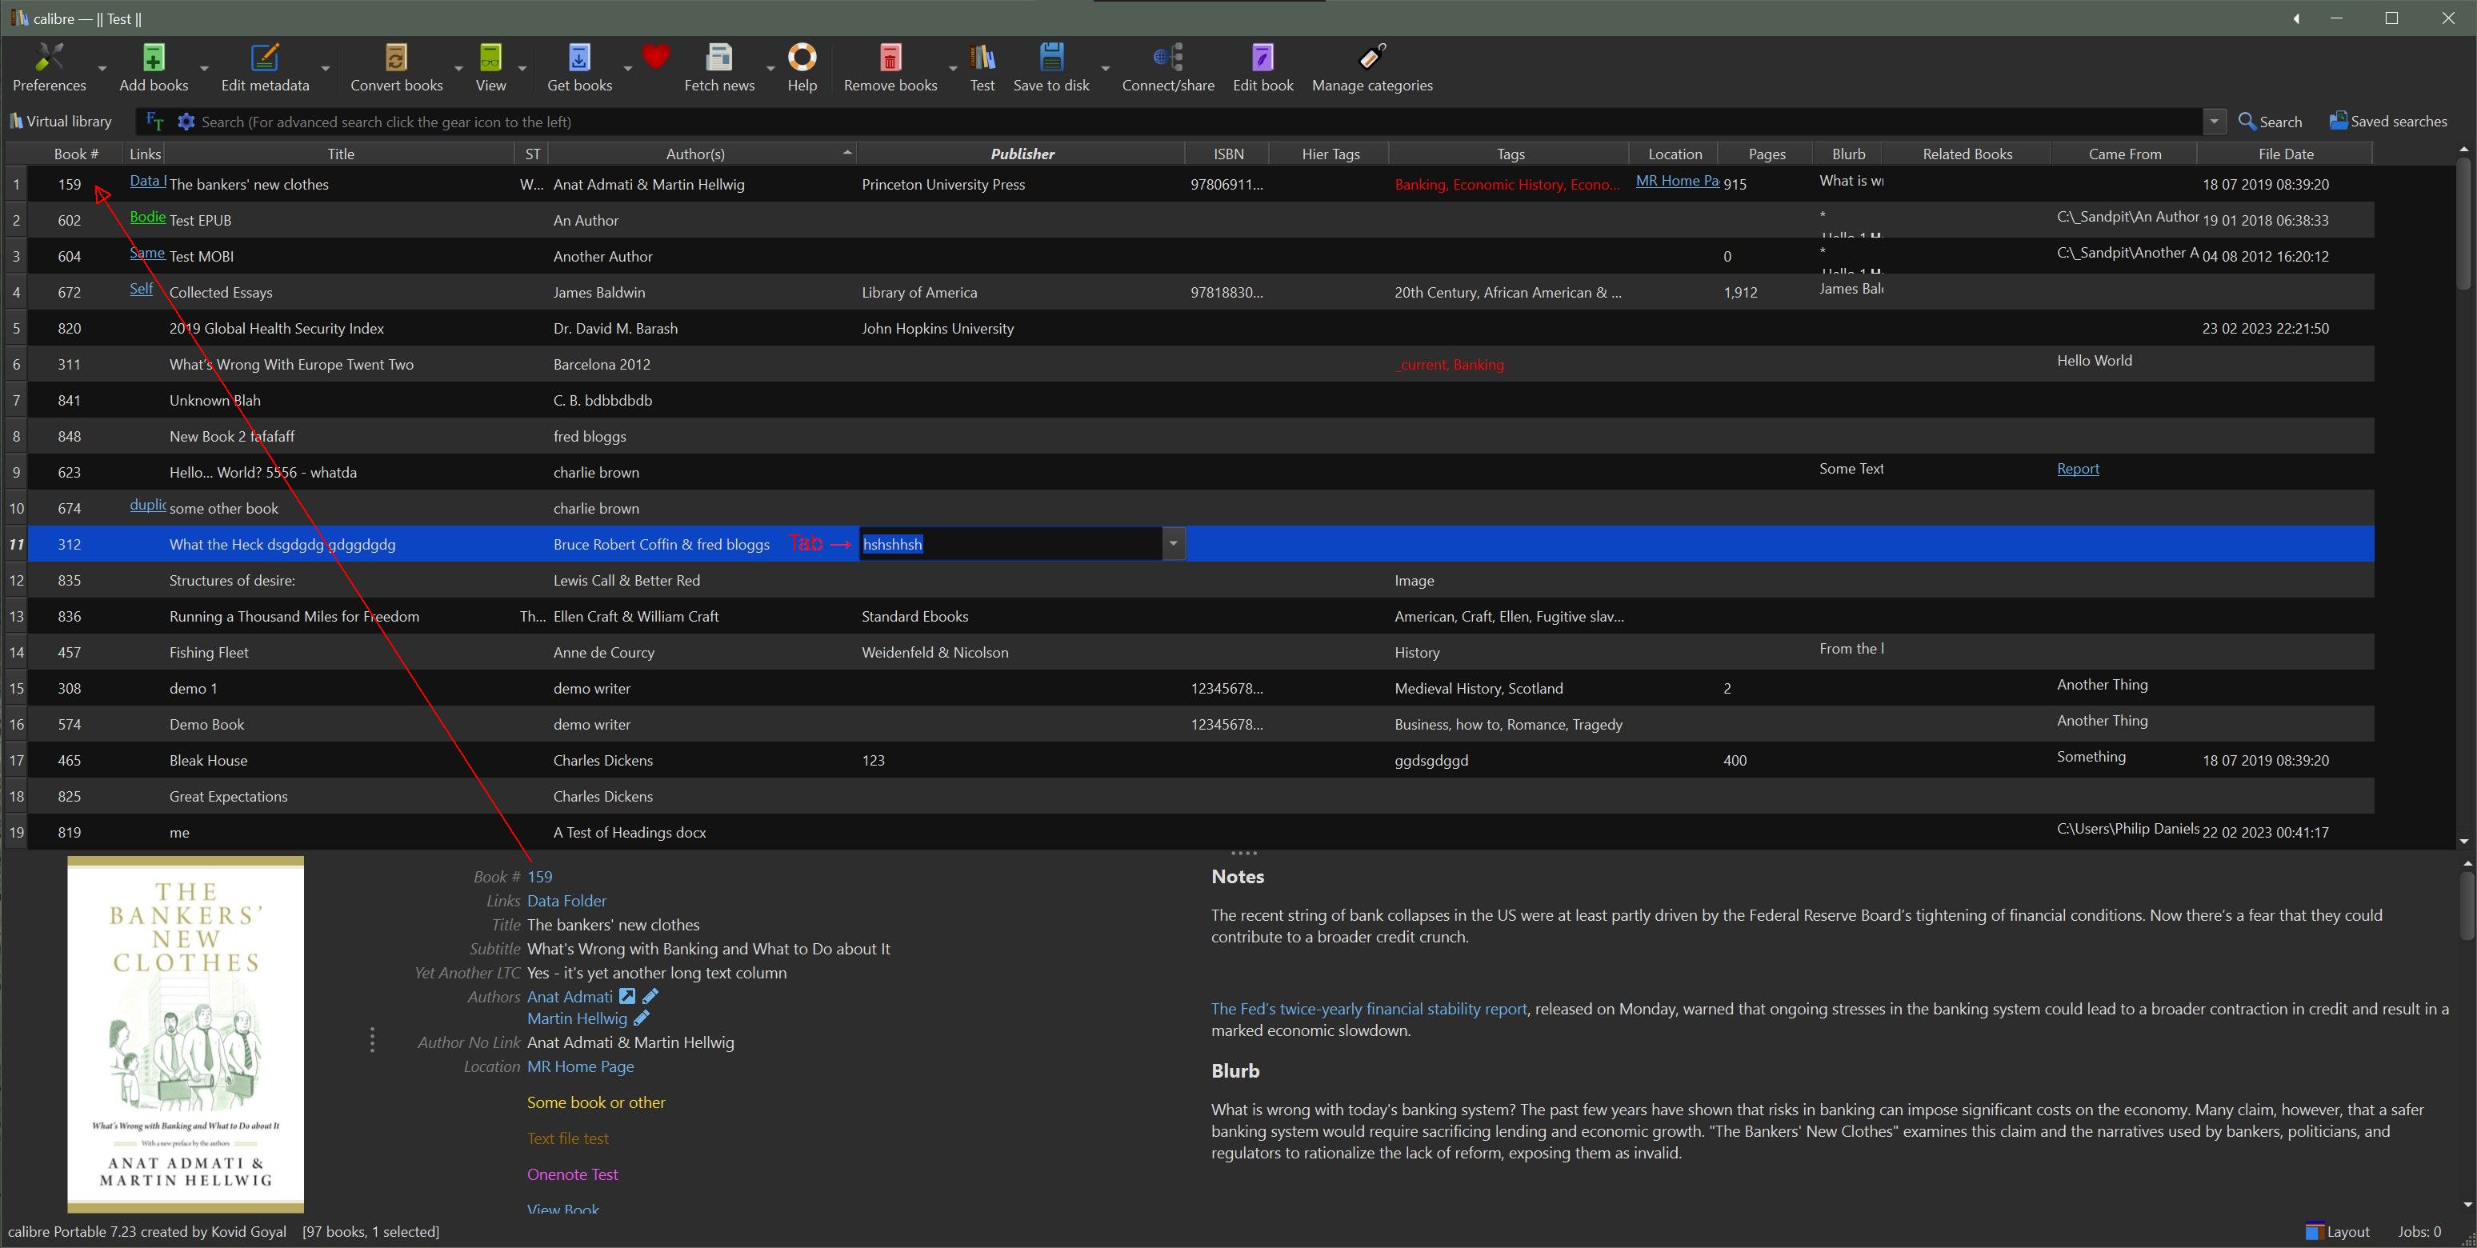The image size is (2477, 1248).
Task: Click The Bankers' New Clothes cover thumbnail
Action: 186,1034
